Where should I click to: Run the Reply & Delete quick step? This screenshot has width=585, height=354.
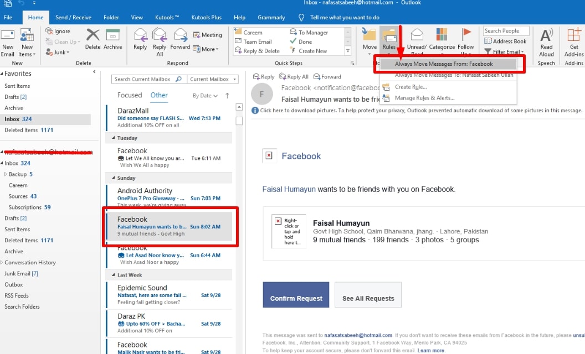(x=257, y=51)
